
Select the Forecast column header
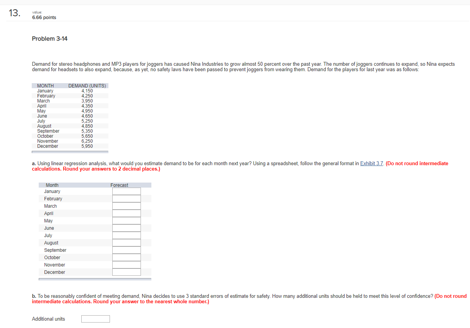pyautogui.click(x=119, y=185)
